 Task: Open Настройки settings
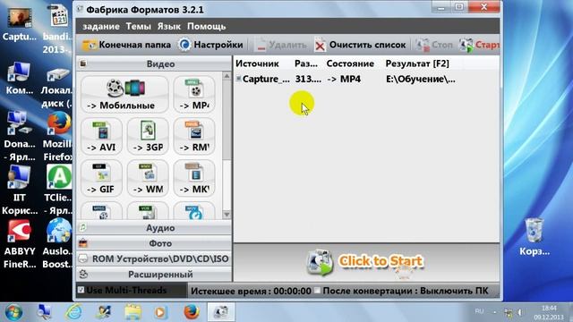click(210, 45)
